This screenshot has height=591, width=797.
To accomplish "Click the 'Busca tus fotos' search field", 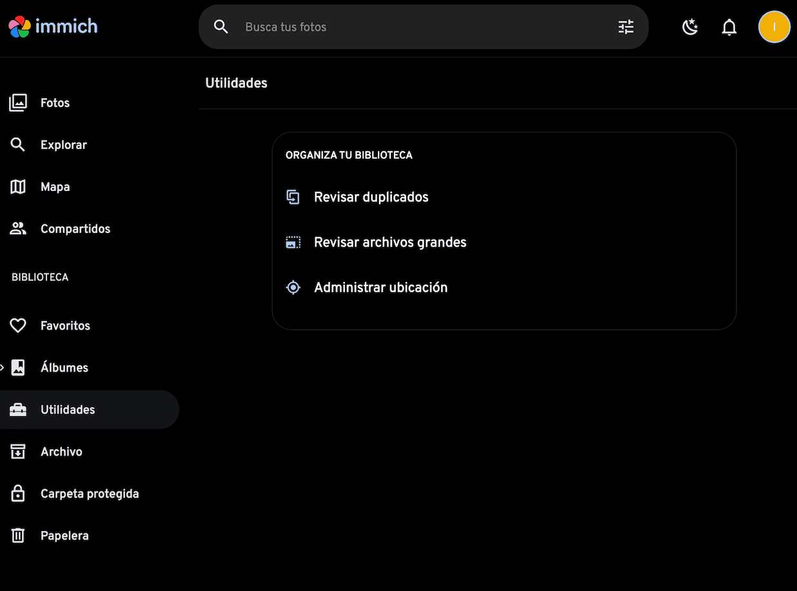I will tap(419, 27).
